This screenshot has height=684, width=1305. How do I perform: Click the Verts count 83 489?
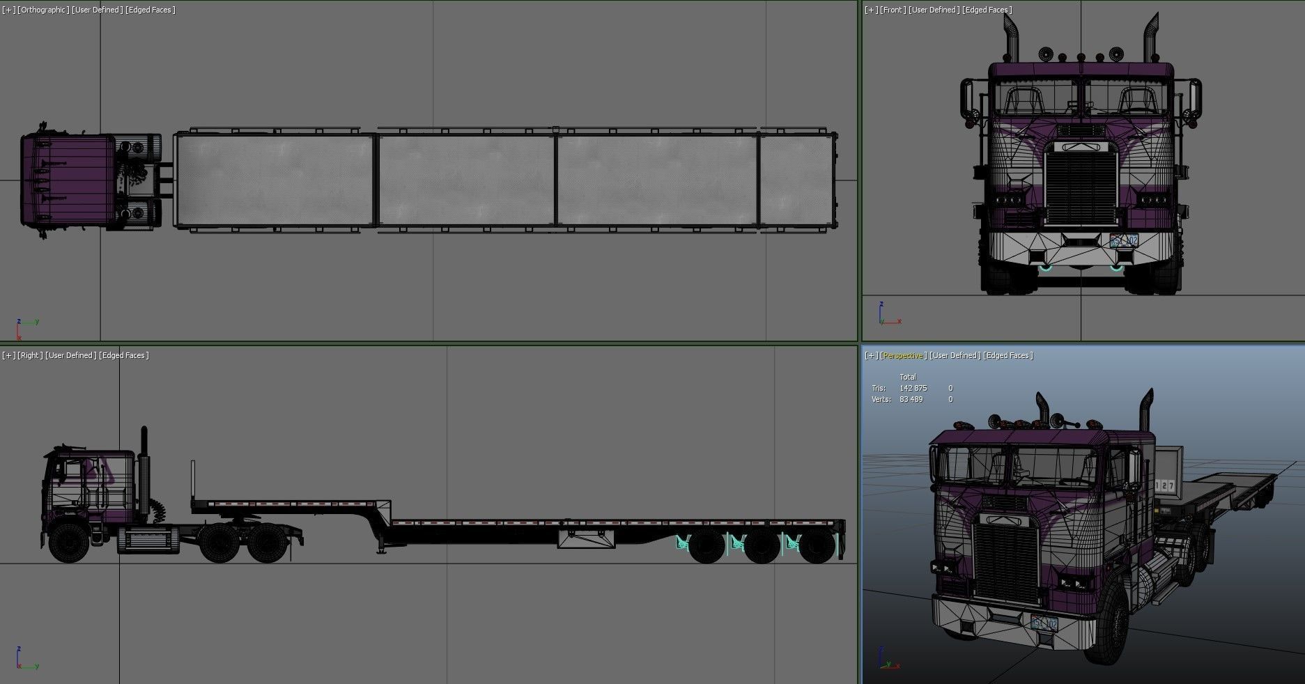911,399
